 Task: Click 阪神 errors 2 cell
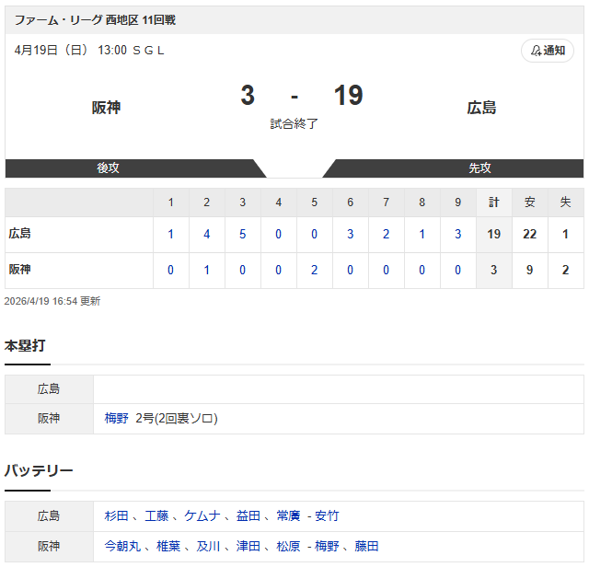[566, 270]
